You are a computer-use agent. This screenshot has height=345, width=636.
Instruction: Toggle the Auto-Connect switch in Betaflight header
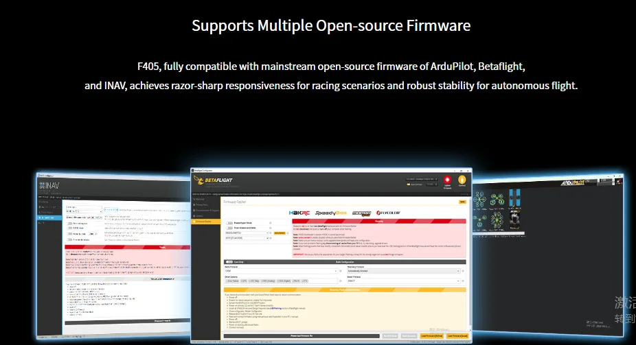click(x=408, y=185)
